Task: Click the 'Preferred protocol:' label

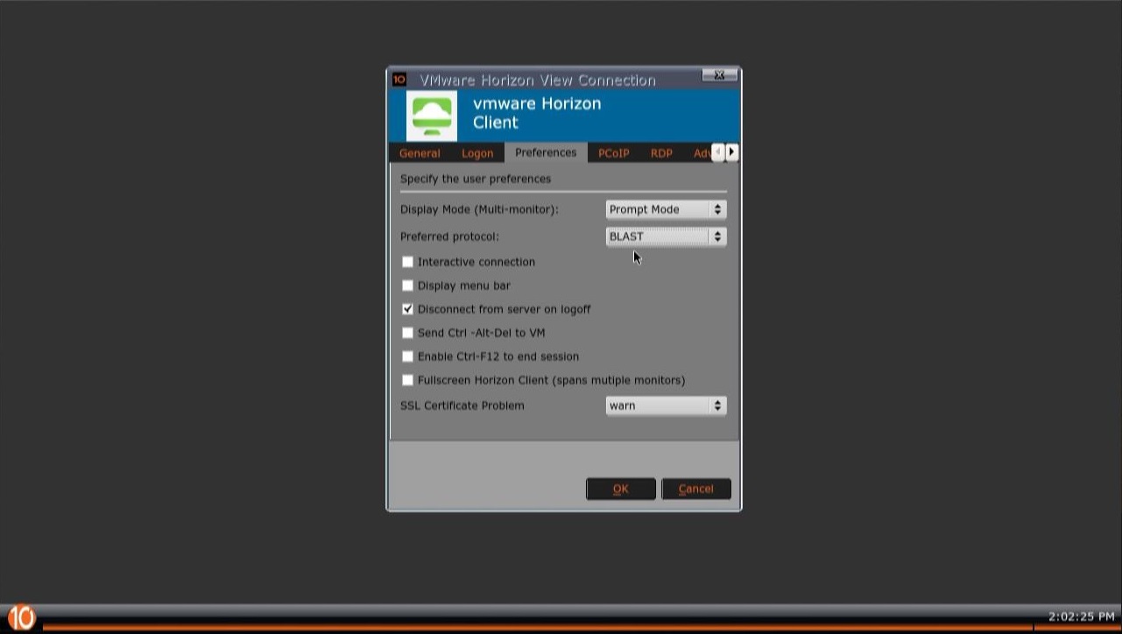Action: [449, 236]
